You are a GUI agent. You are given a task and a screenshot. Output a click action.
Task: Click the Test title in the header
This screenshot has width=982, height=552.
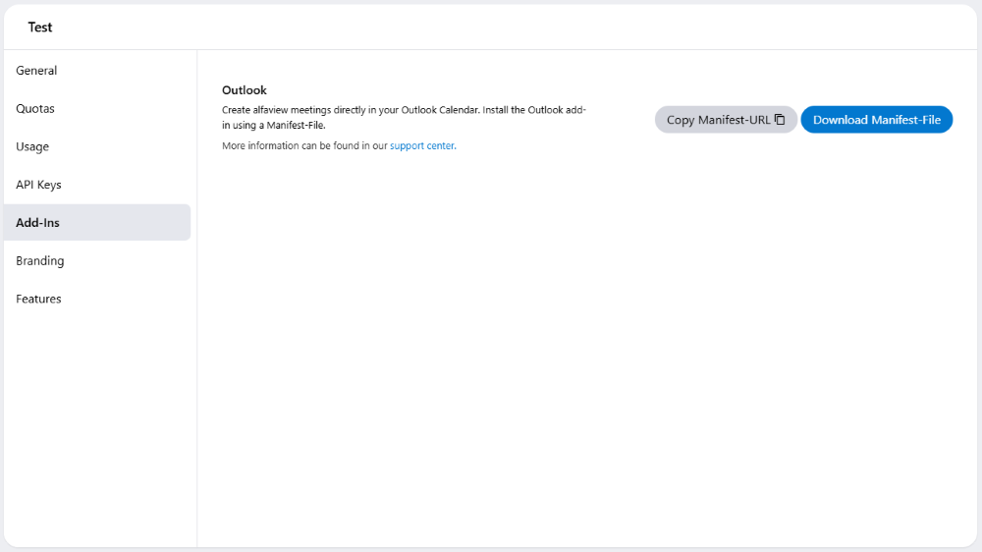(x=40, y=27)
